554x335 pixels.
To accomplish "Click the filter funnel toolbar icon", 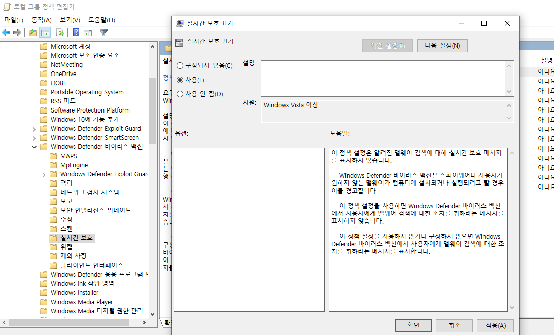I will pyautogui.click(x=103, y=33).
